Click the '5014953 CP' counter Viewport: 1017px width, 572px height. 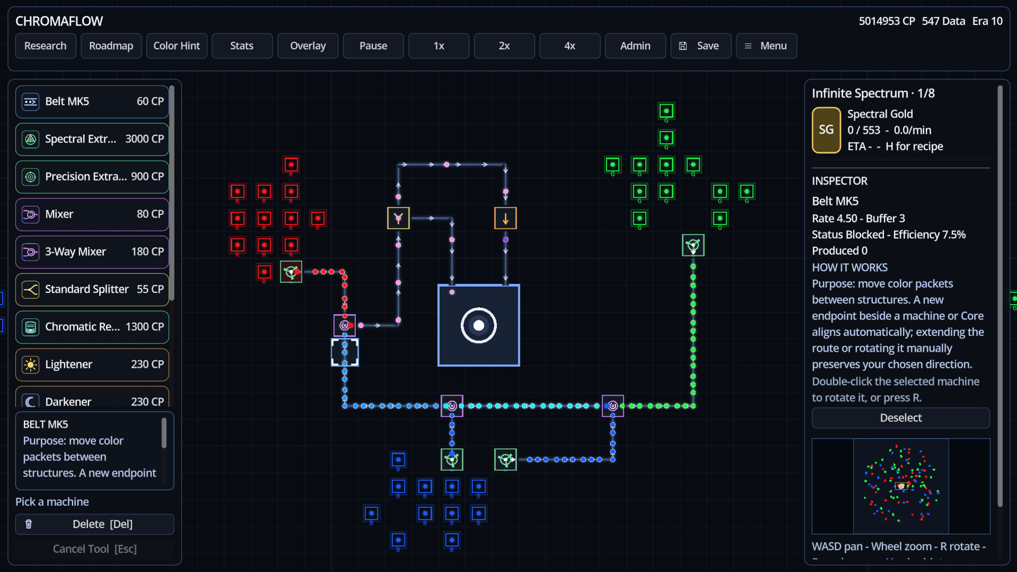tap(887, 21)
